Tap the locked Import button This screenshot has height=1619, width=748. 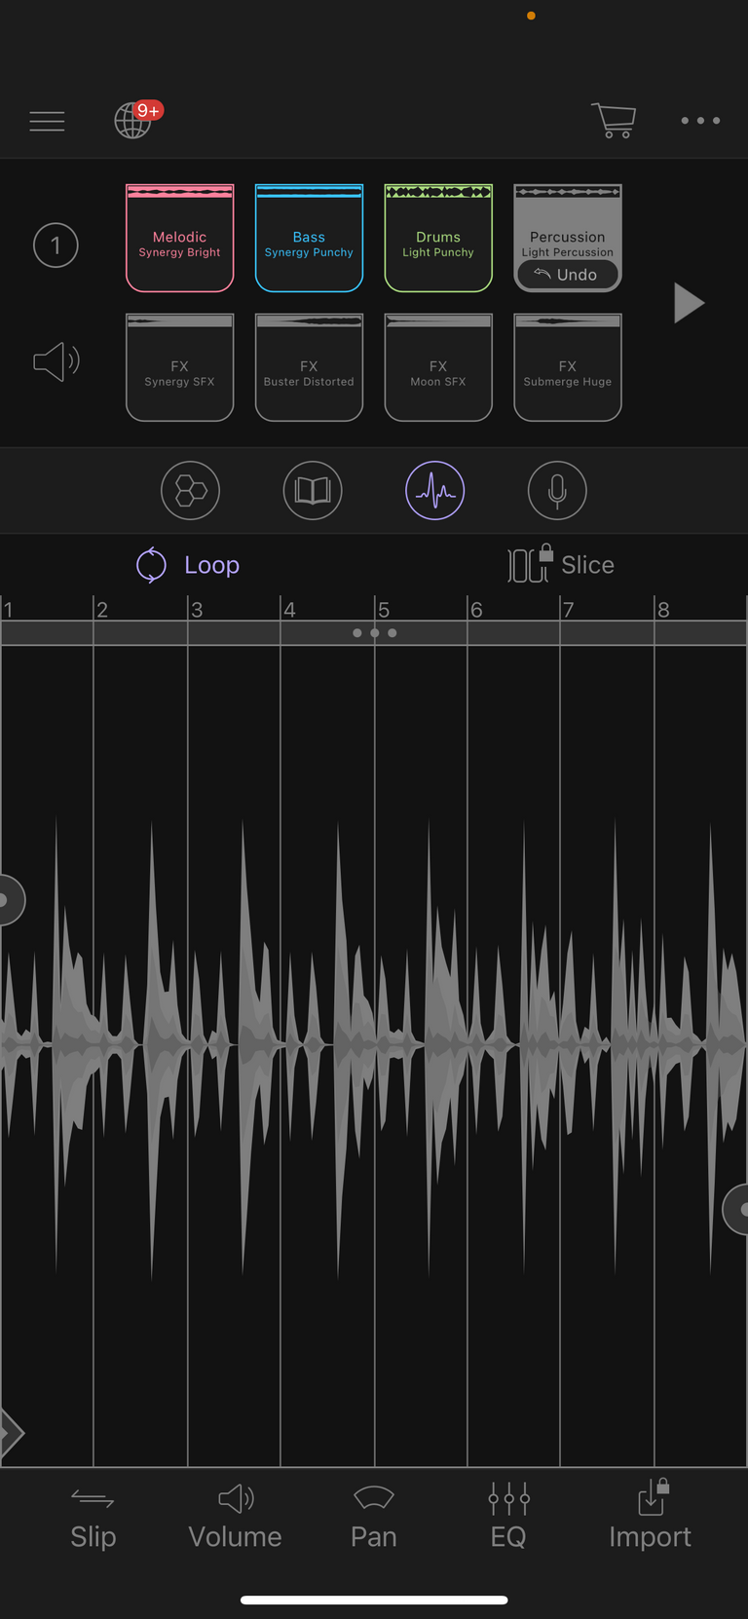[x=650, y=1516]
